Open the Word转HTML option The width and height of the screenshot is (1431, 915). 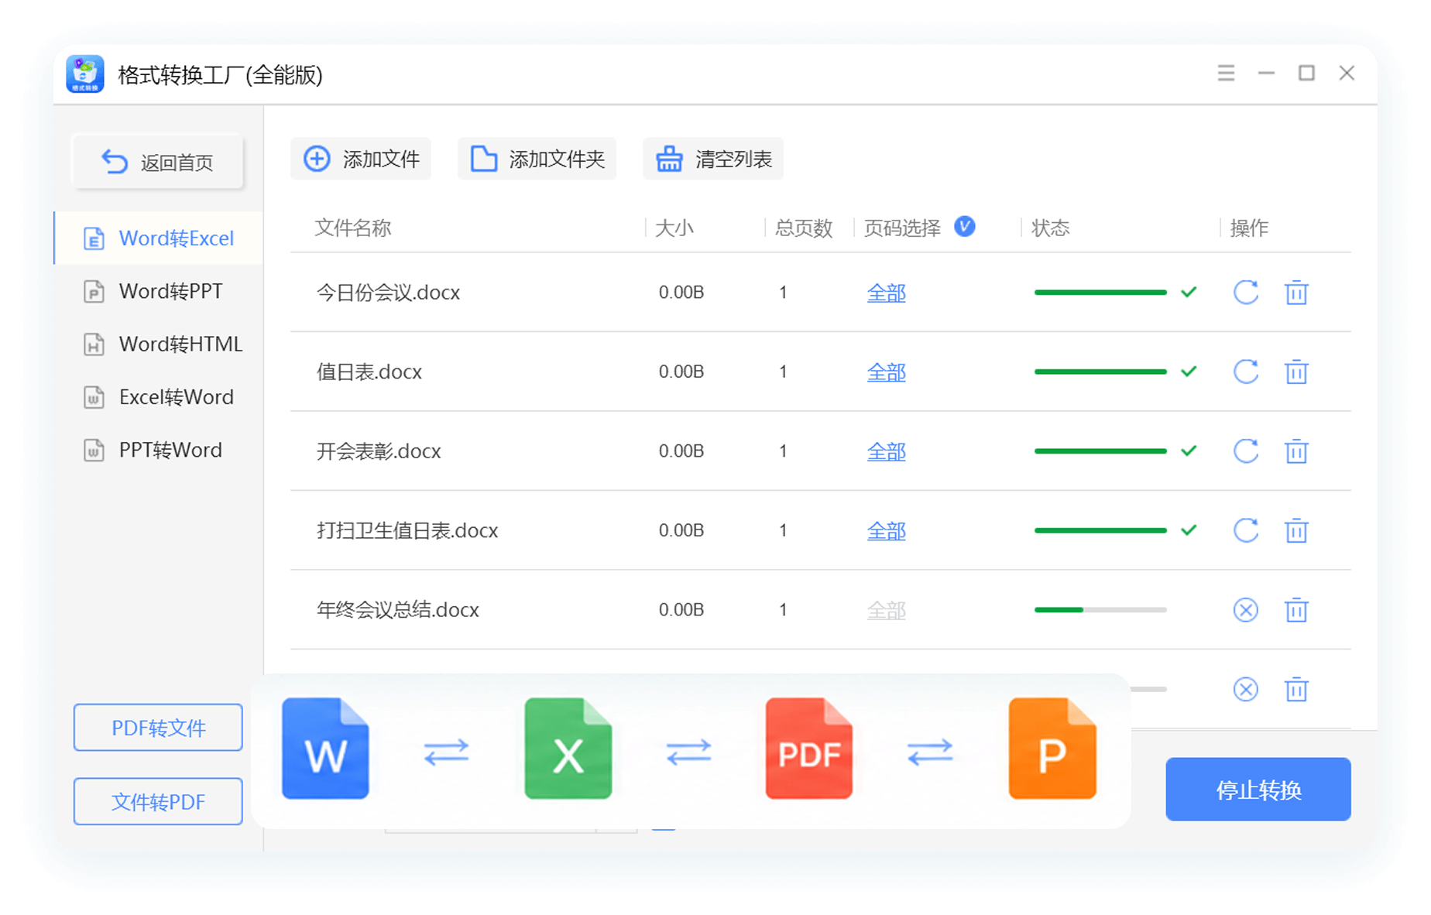[x=159, y=344]
